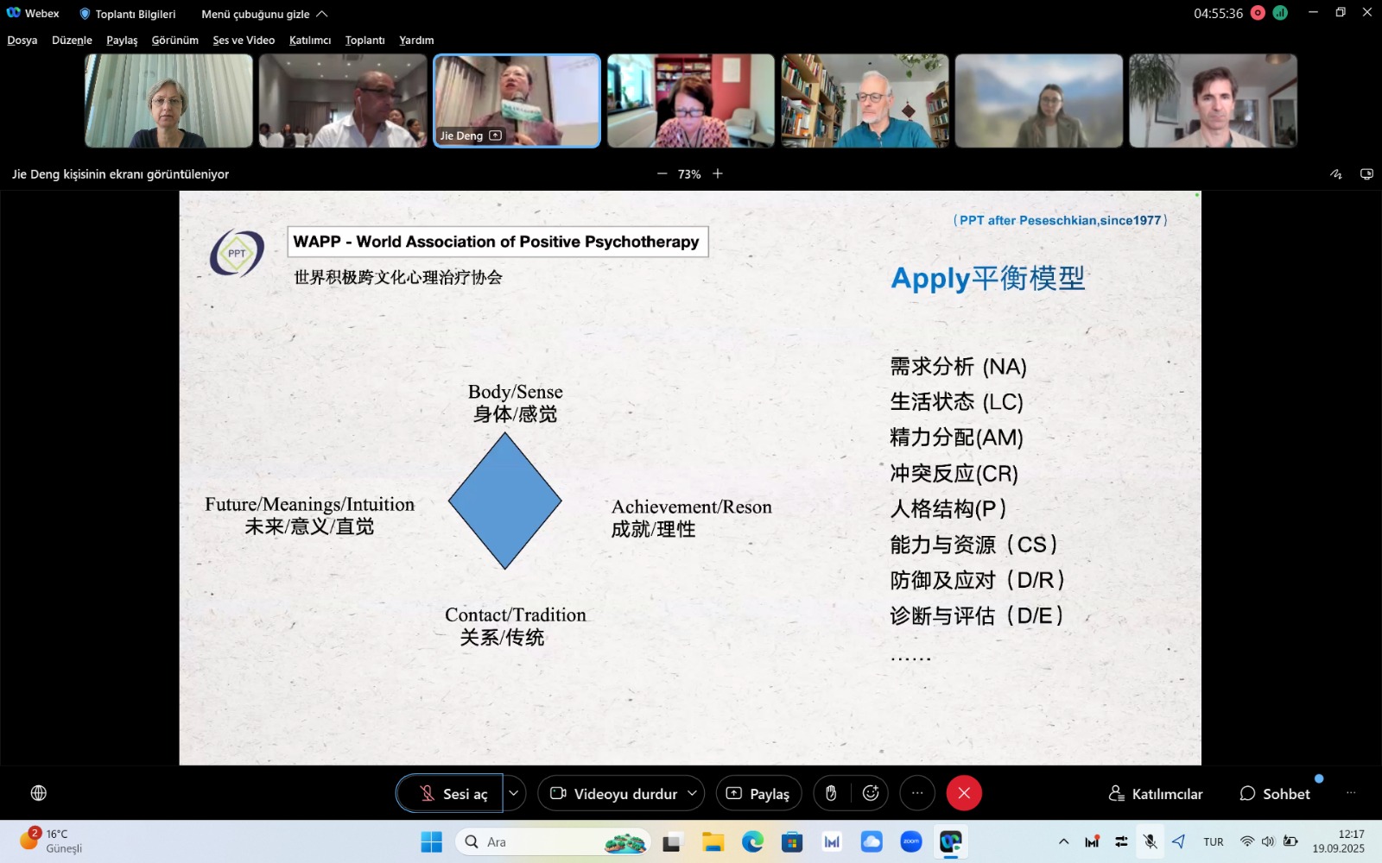The width and height of the screenshot is (1382, 863).
Task: Open the emoji reactions icon
Action: pyautogui.click(x=871, y=793)
